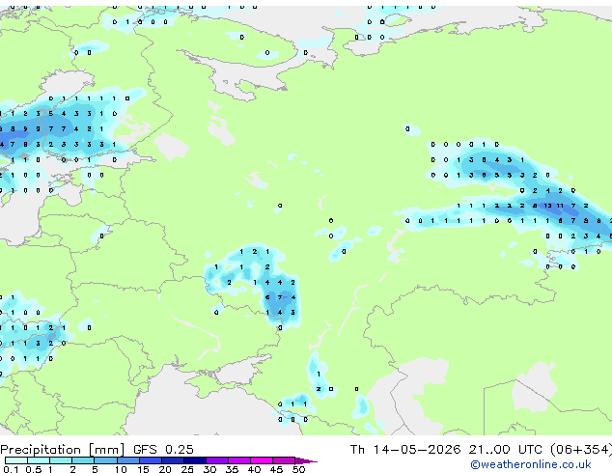
Task: Click the '13' precipitation value on map
Action: pyautogui.click(x=547, y=206)
